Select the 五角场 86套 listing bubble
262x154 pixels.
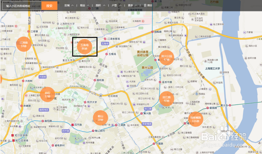pos(84,47)
